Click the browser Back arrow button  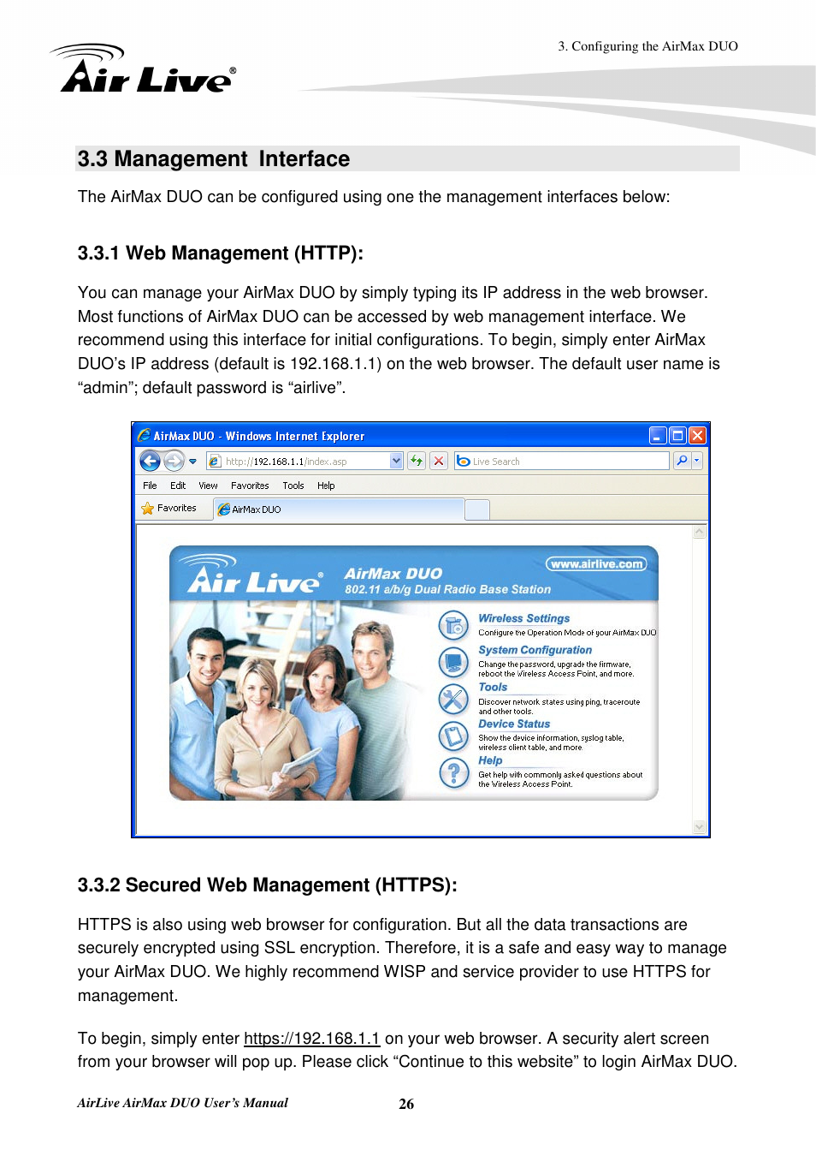pyautogui.click(x=150, y=461)
